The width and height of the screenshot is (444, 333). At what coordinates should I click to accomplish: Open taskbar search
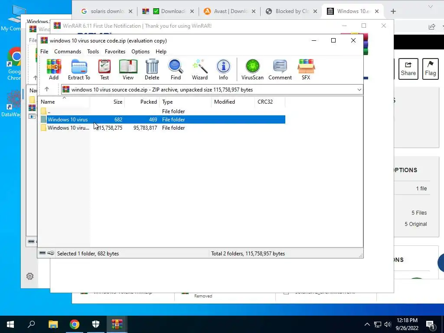tap(31, 324)
